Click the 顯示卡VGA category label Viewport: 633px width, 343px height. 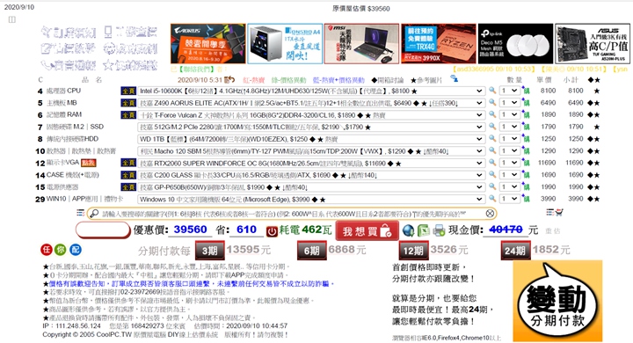62,163
